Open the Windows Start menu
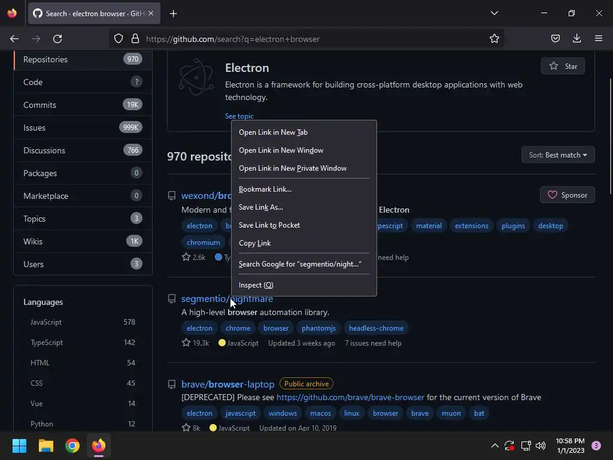613x460 pixels. coord(19,446)
